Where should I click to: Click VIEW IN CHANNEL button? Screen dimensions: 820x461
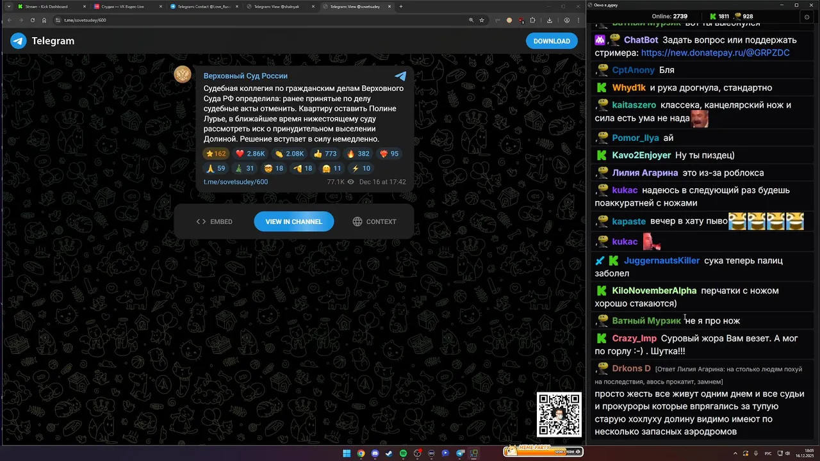pyautogui.click(x=294, y=222)
